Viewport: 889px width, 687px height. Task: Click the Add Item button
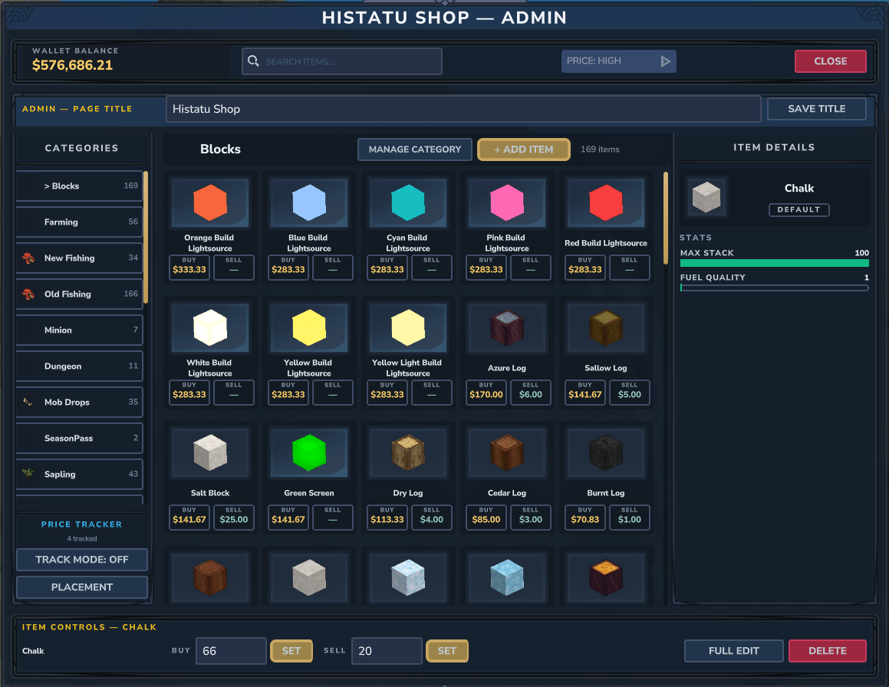(x=524, y=149)
